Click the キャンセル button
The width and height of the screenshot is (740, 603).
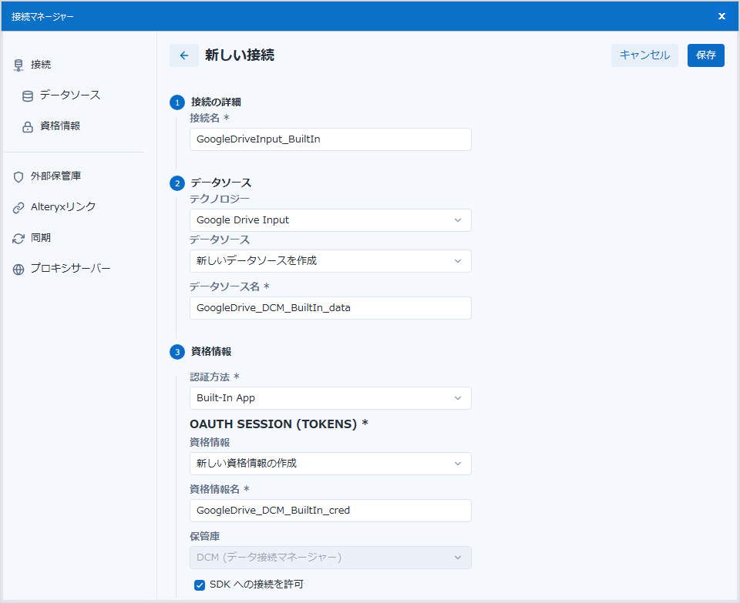click(644, 55)
